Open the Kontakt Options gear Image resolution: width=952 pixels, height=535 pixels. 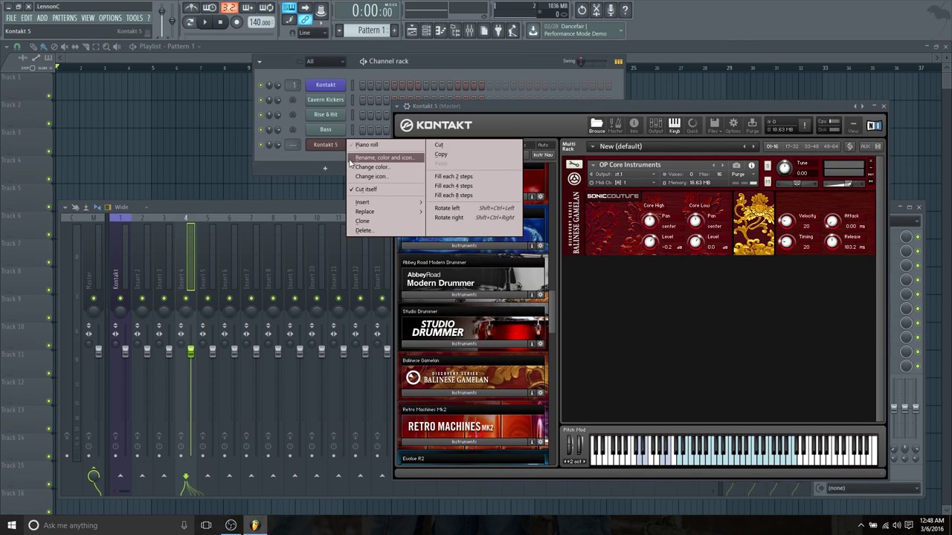pyautogui.click(x=733, y=126)
